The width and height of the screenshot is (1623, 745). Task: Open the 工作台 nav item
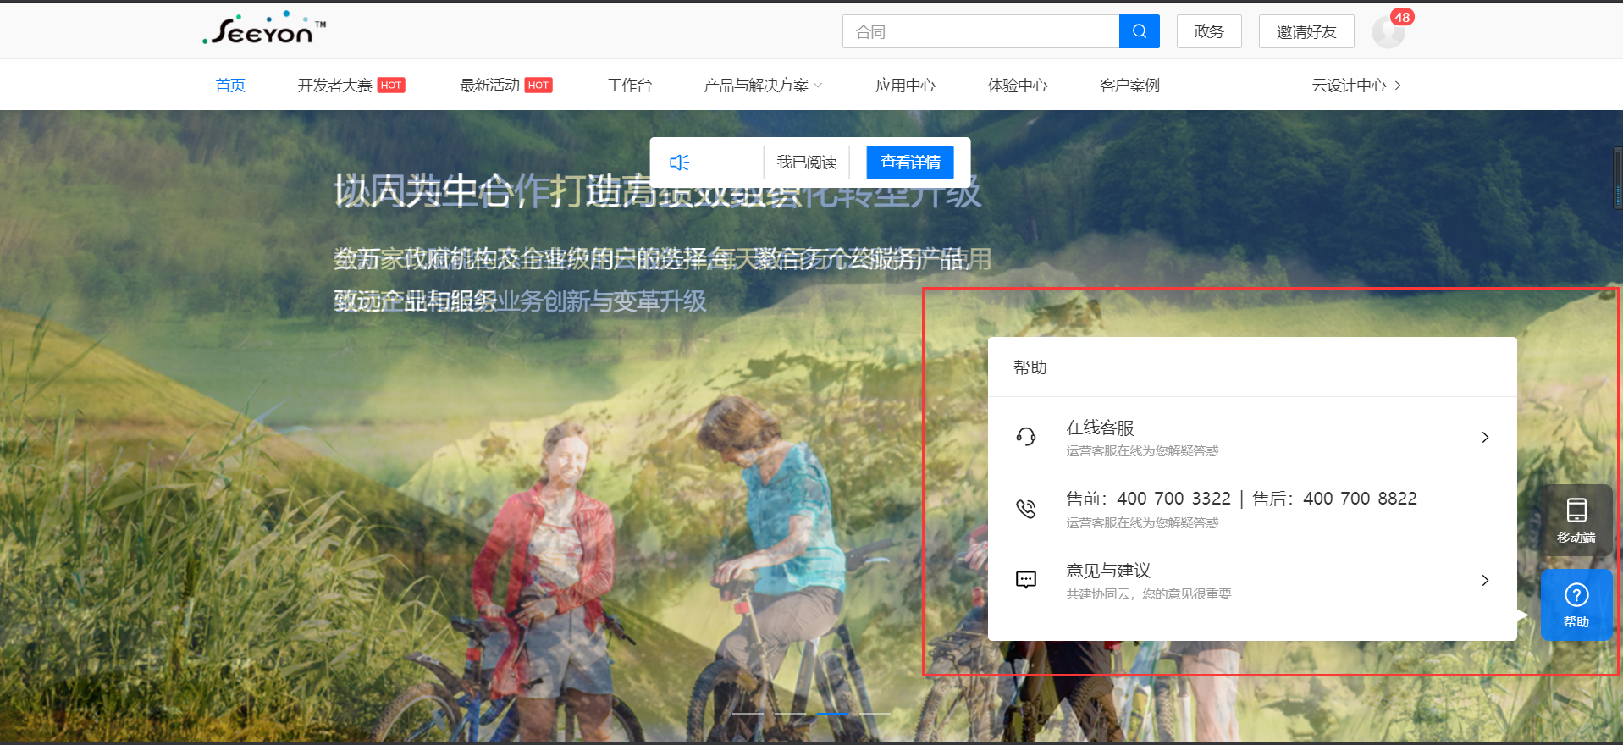pos(629,86)
